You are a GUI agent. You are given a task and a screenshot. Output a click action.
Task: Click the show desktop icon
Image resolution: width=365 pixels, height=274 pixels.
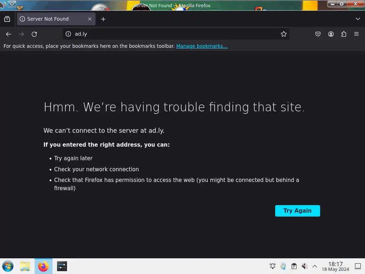[358, 266]
